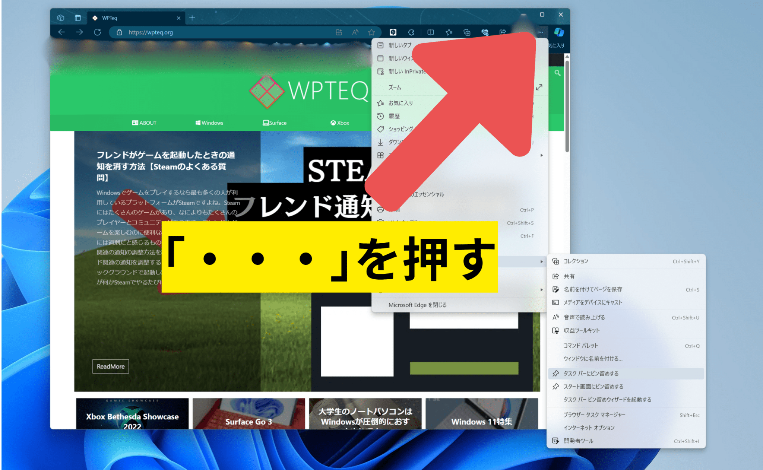This screenshot has height=470, width=763.
Task: Open Browser essentials heart icon
Action: coord(485,32)
